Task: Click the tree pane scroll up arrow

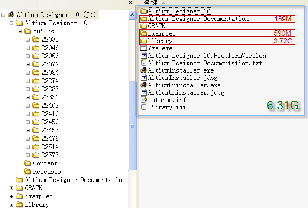Action: click(132, 15)
